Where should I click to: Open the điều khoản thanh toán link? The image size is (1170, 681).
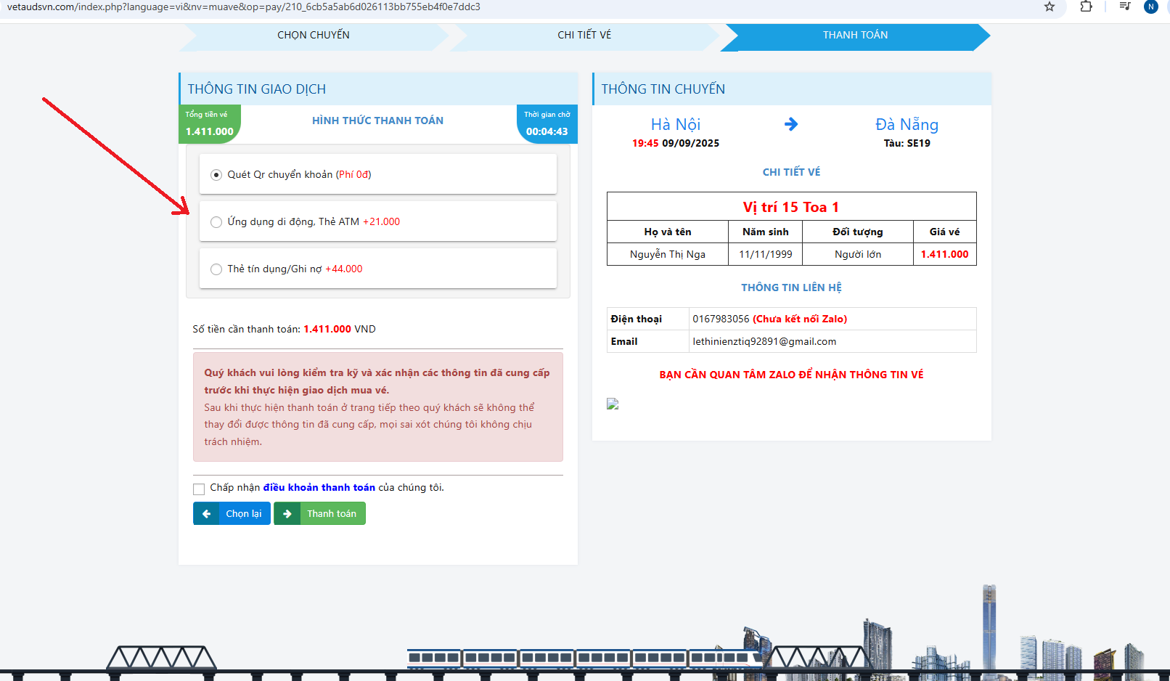coord(319,487)
